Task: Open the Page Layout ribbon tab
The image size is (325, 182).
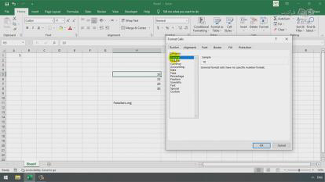Action: tap(53, 12)
